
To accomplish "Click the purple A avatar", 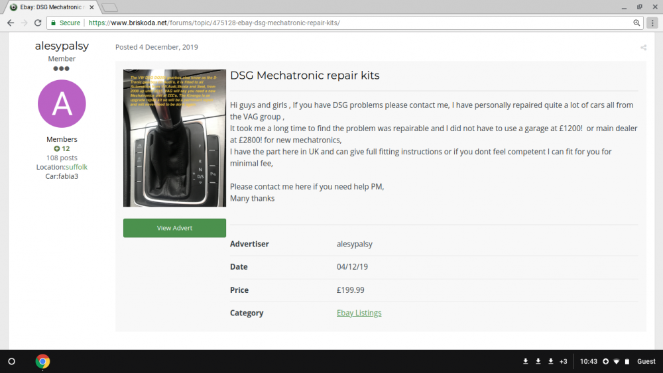I will [x=62, y=103].
